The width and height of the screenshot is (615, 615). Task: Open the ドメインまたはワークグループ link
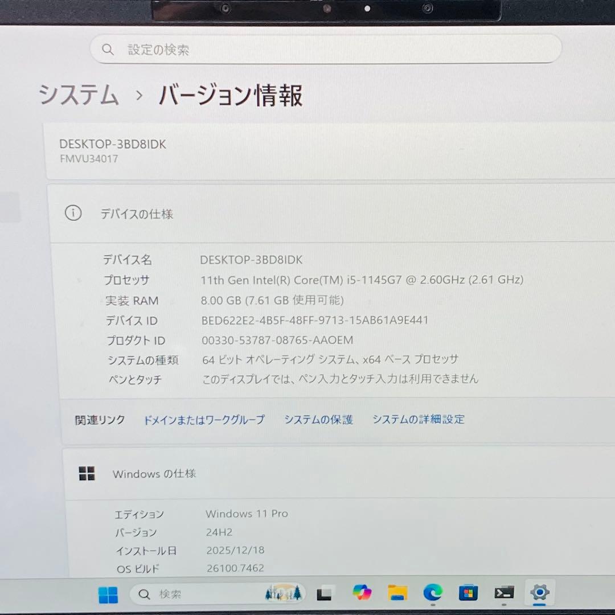pyautogui.click(x=203, y=420)
